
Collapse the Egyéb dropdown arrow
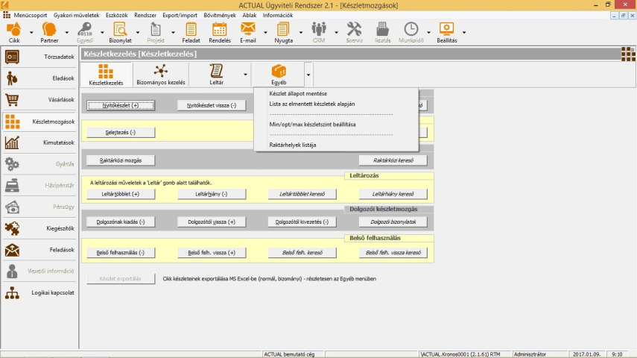click(x=308, y=75)
